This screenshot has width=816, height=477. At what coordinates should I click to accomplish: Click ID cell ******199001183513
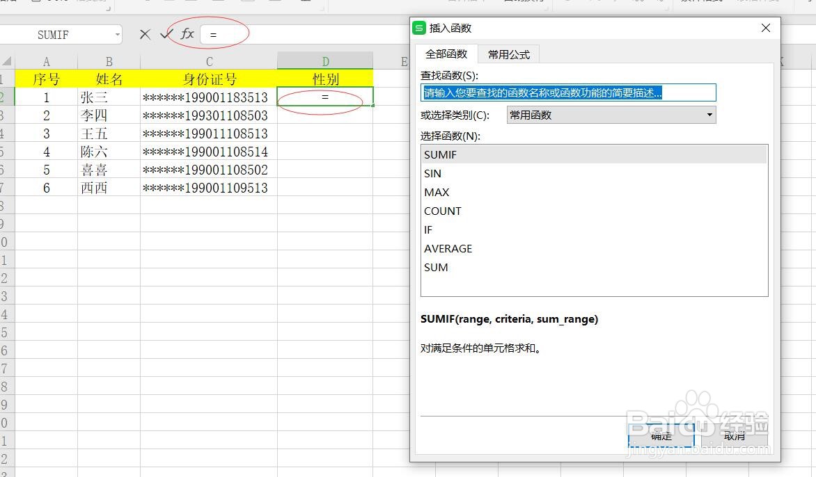[x=209, y=97]
